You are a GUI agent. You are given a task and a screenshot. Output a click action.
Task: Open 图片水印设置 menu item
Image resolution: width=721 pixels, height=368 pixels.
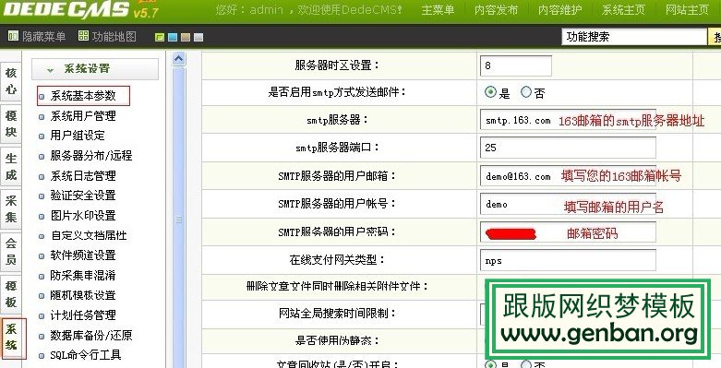click(x=83, y=216)
